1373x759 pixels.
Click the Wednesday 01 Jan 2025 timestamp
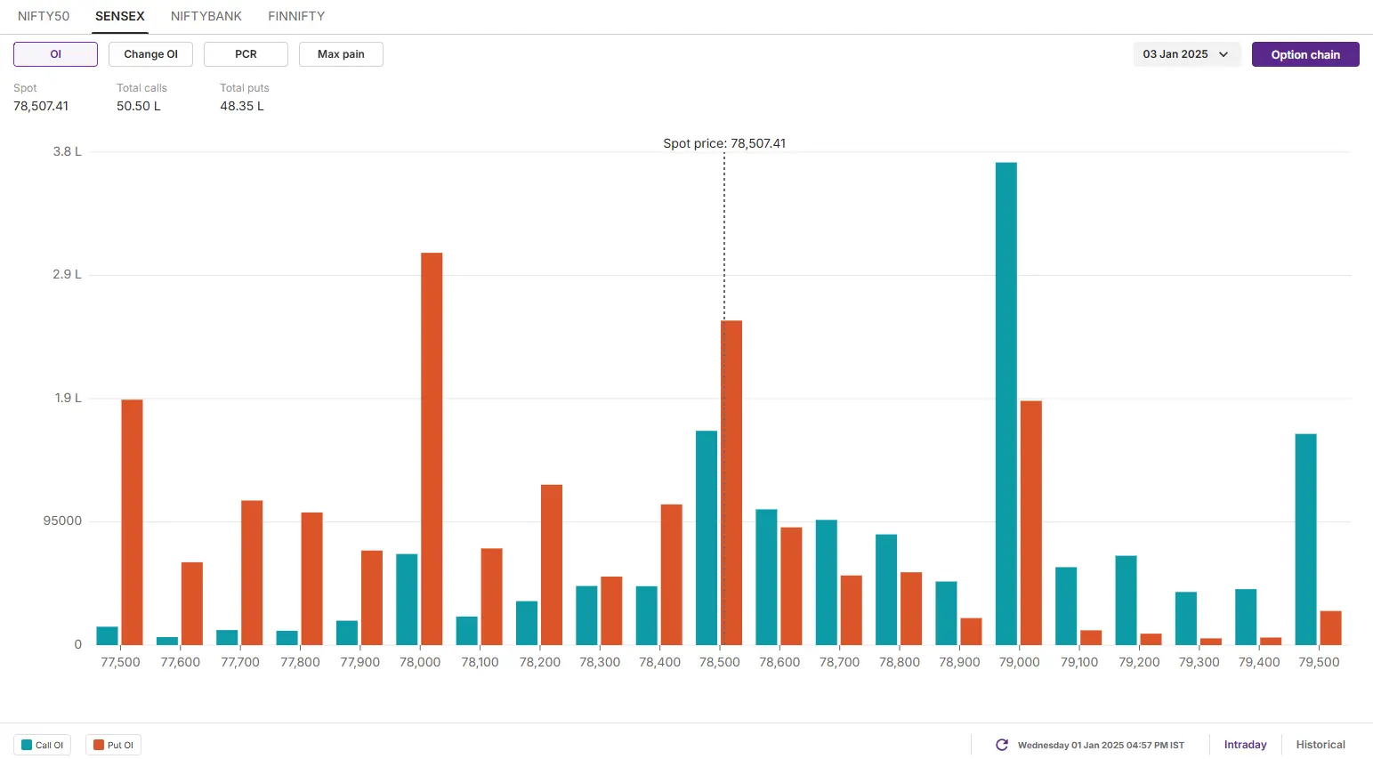tap(1101, 745)
